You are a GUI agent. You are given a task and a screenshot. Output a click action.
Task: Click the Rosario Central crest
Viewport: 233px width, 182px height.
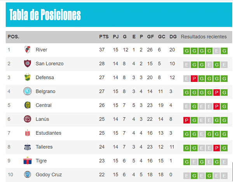28,105
